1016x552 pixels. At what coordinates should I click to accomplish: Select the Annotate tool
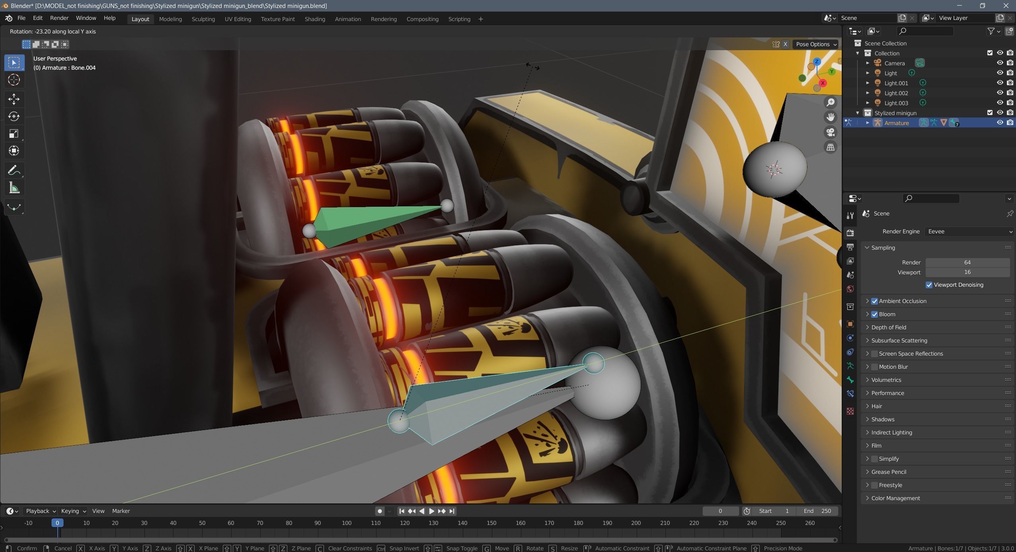[14, 170]
